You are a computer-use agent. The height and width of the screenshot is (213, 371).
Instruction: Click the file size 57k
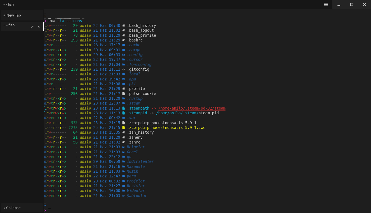click(x=74, y=123)
